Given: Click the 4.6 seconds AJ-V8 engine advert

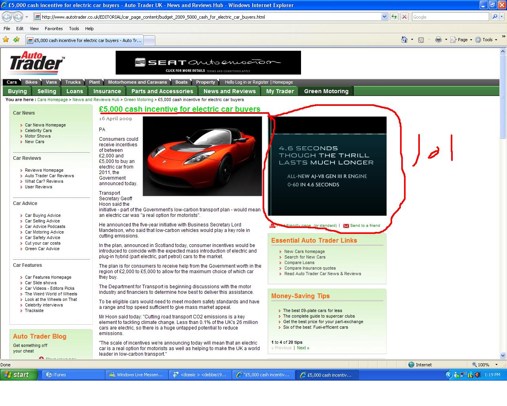Looking at the screenshot, I should pos(327,166).
